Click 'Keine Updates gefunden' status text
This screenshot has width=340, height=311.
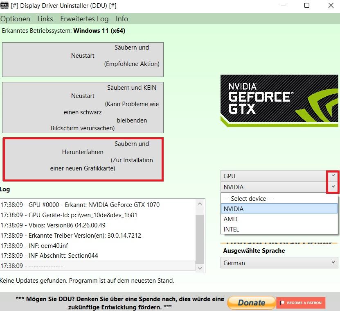pyautogui.click(x=87, y=281)
